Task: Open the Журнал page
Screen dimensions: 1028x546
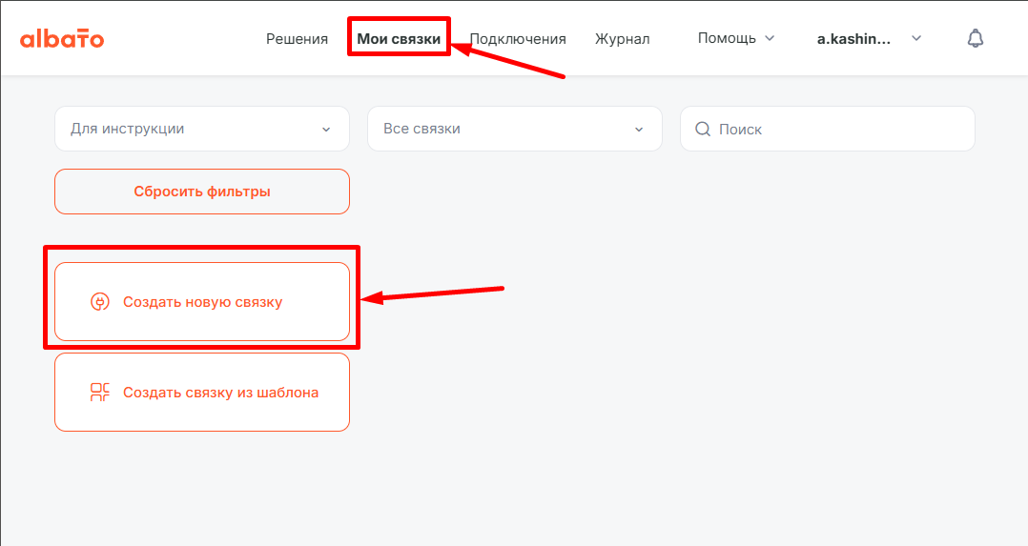Action: 622,39
